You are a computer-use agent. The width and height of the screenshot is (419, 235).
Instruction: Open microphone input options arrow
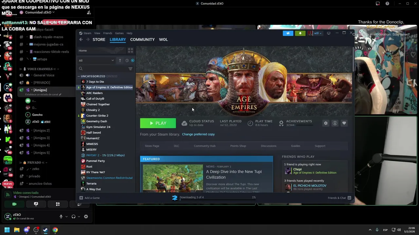coord(66,216)
